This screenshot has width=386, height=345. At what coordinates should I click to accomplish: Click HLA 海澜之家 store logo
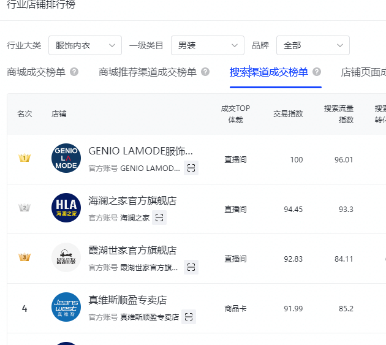(x=66, y=208)
